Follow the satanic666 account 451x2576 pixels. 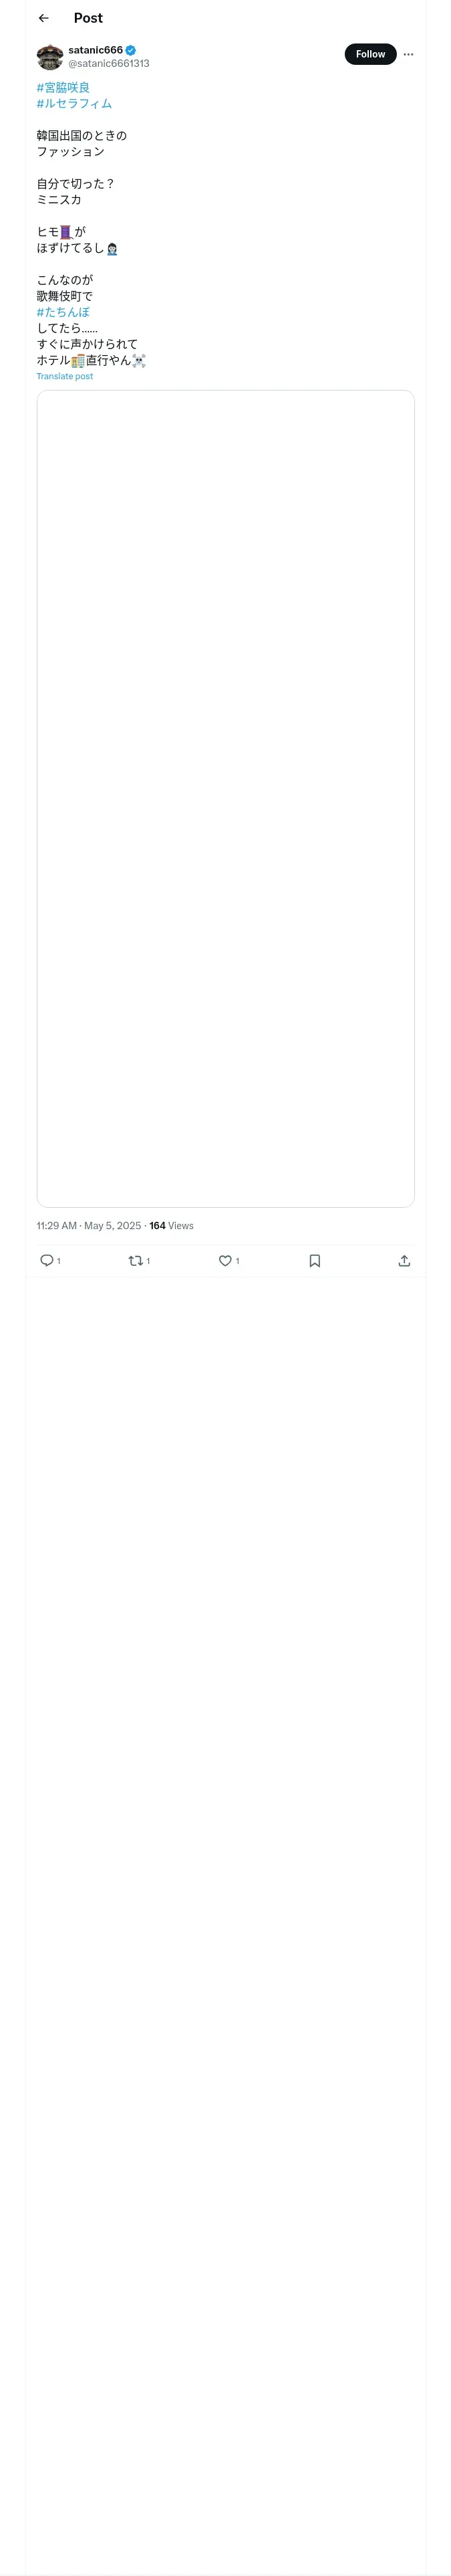coord(370,54)
